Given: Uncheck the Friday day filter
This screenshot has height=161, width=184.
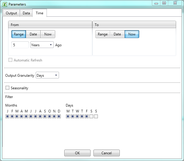Looking at the screenshot, I should pyautogui.click(x=87, y=117).
